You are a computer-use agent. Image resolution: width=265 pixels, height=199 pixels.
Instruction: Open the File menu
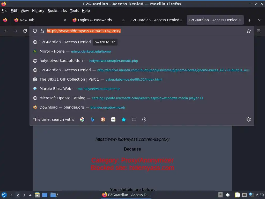(4, 11)
